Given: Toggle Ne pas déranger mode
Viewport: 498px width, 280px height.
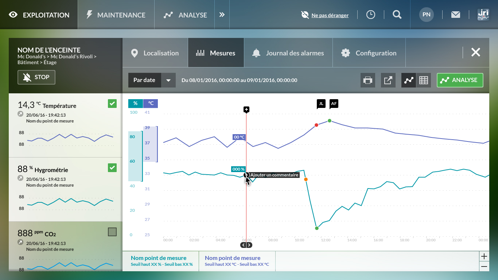Looking at the screenshot, I should [325, 15].
